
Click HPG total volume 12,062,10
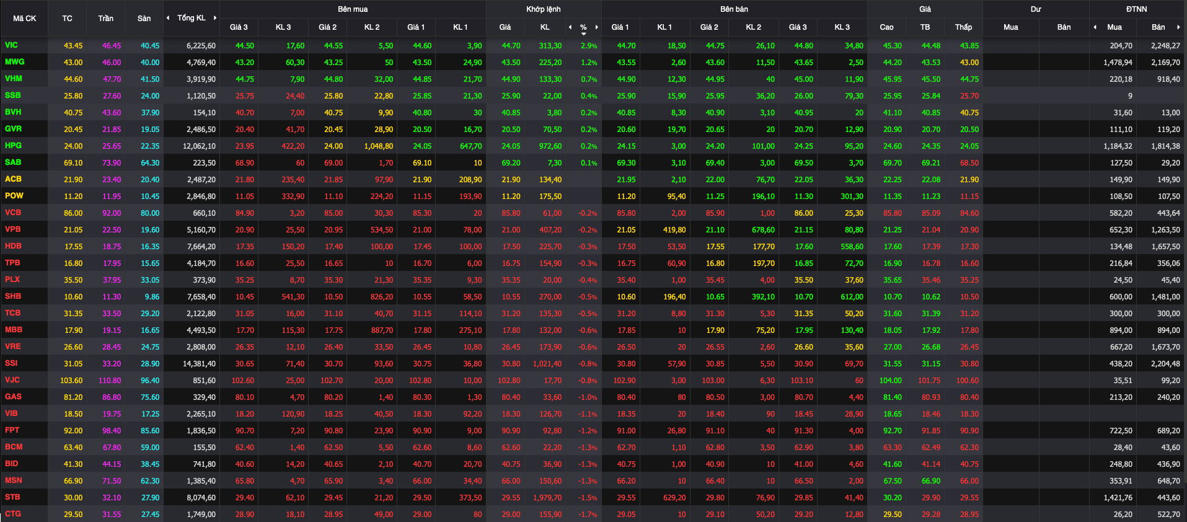click(199, 146)
